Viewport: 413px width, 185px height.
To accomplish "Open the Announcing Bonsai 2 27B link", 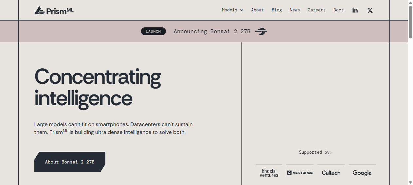I will coord(212,31).
